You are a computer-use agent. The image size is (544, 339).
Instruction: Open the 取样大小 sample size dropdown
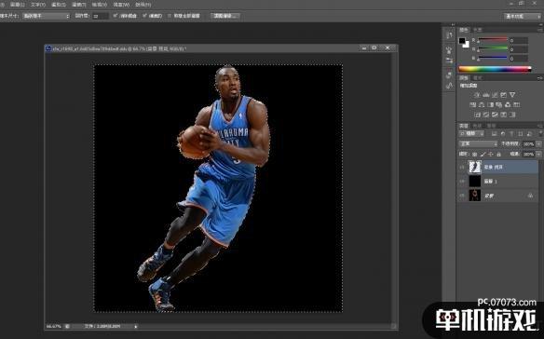click(47, 16)
